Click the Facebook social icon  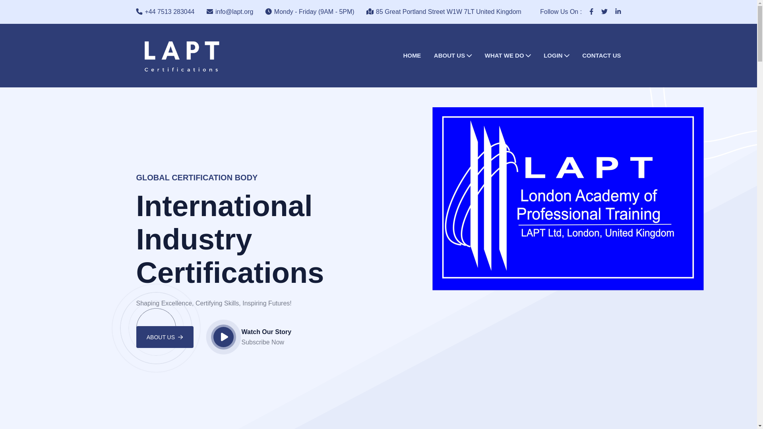coord(591,12)
